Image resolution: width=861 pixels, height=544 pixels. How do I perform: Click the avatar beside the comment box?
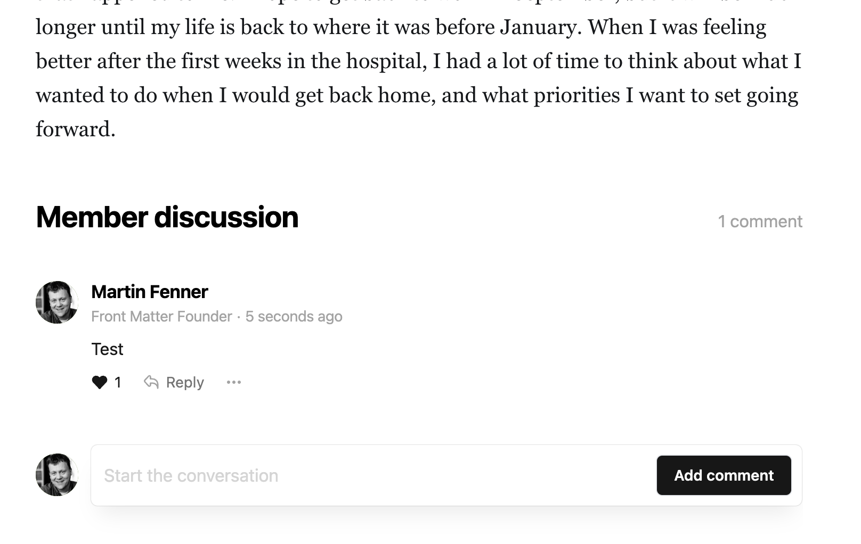tap(57, 475)
